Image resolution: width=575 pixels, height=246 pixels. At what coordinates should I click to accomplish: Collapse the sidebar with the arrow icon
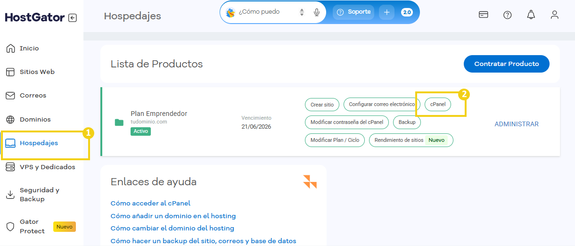(x=72, y=18)
